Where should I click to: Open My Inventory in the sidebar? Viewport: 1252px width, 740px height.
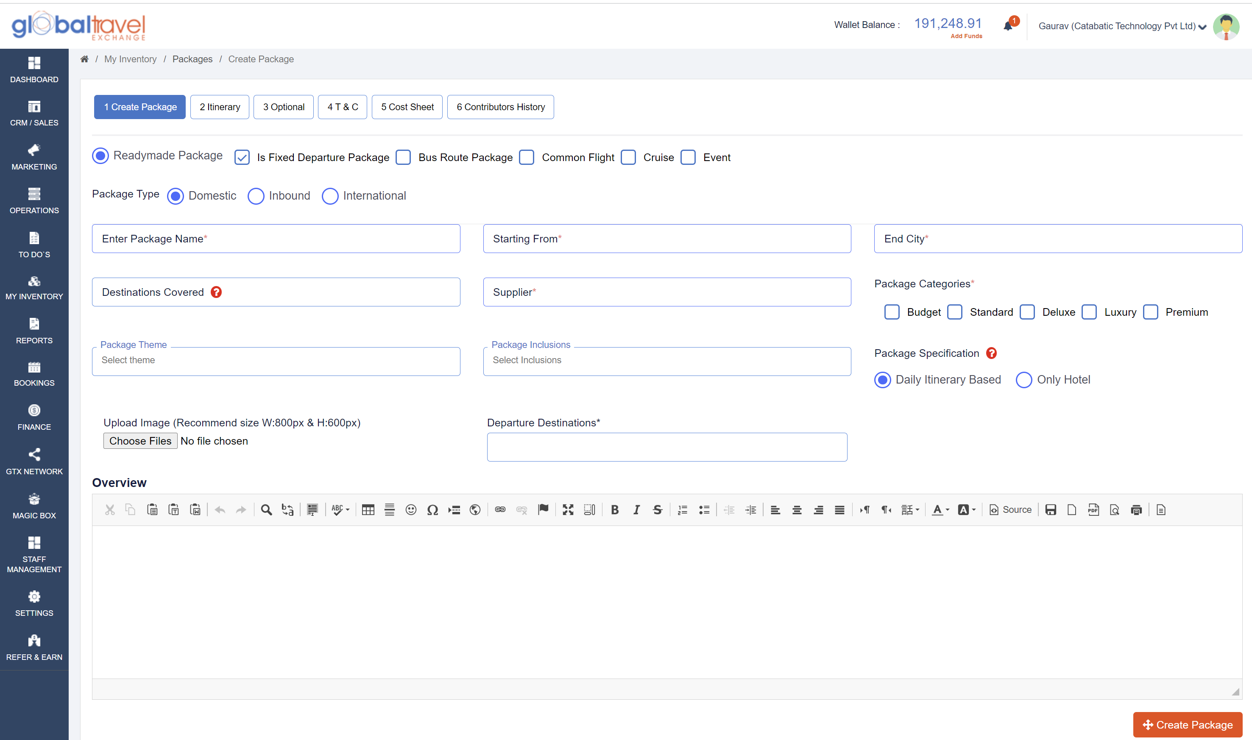(x=34, y=288)
